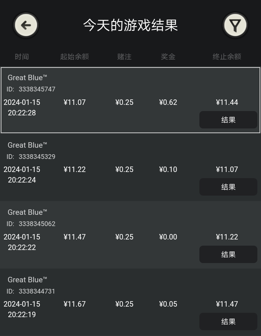Click the ¥11.47 starting balance value
This screenshot has height=336, width=261.
click(x=75, y=237)
